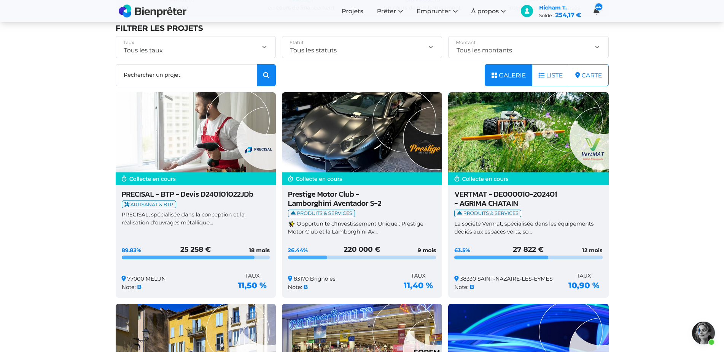
Task: Open the user profile avatar icon
Action: 527,11
